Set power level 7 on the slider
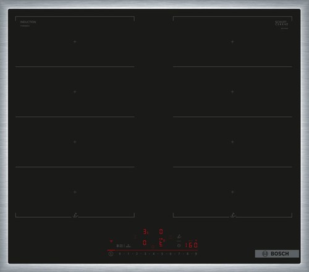The image size is (309, 272). [179, 253]
